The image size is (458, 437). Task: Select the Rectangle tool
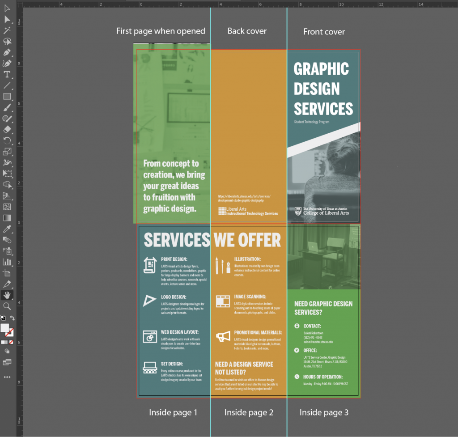tap(7, 97)
